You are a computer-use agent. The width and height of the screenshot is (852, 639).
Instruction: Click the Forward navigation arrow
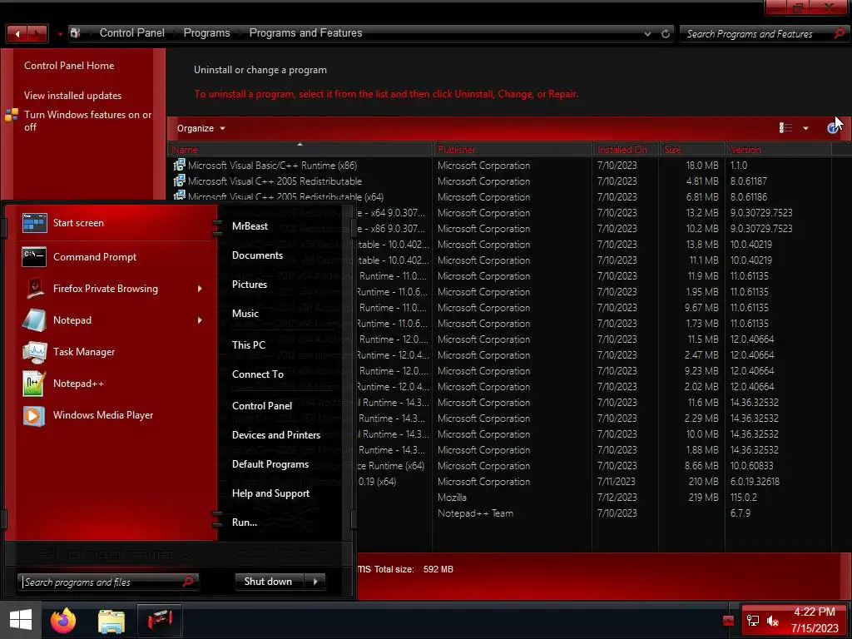coord(37,33)
